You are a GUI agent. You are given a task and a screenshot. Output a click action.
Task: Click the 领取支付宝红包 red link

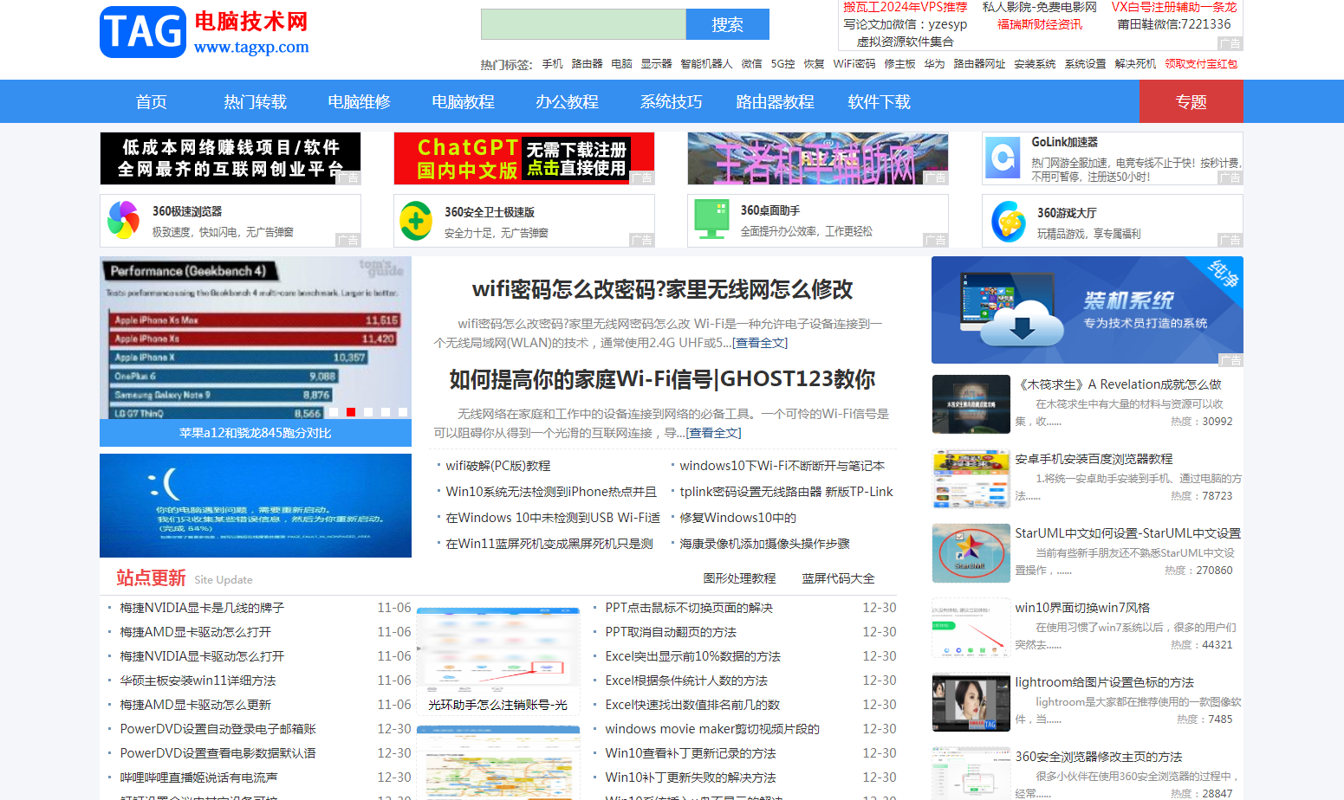[x=1202, y=64]
